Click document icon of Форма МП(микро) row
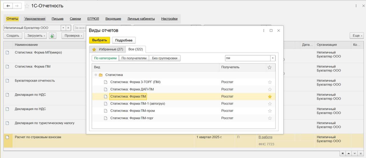The image size is (366, 158). click(x=7, y=53)
